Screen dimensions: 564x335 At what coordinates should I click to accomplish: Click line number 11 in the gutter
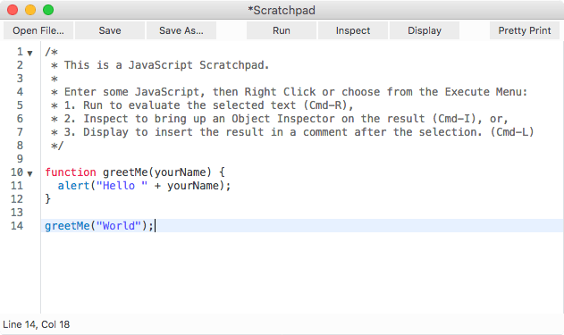[17, 186]
